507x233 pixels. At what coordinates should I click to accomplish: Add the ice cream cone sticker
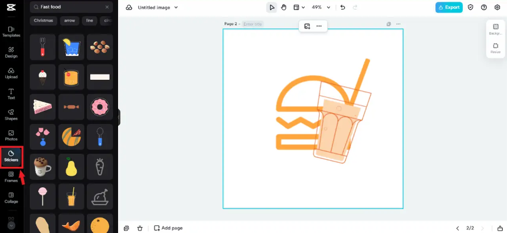point(43,77)
